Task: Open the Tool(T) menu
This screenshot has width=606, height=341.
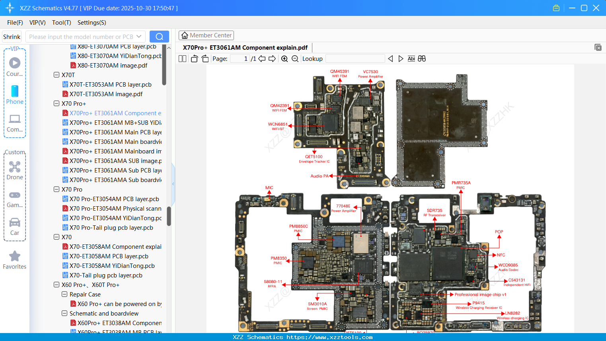Action: point(61,23)
